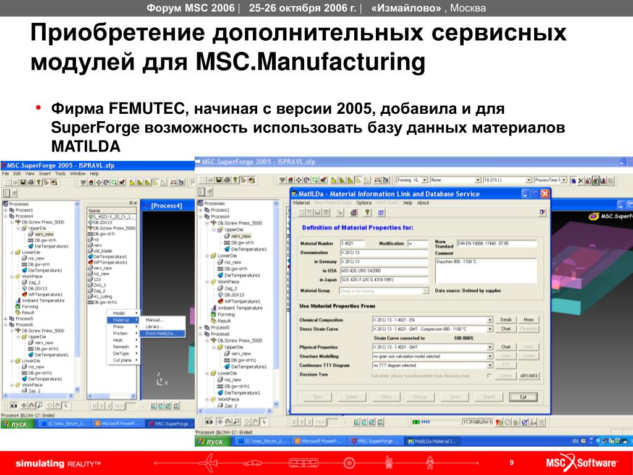Click rocket run icon in left SuperForge toolbar
Screen dimensions: 633x475
click(x=122, y=182)
